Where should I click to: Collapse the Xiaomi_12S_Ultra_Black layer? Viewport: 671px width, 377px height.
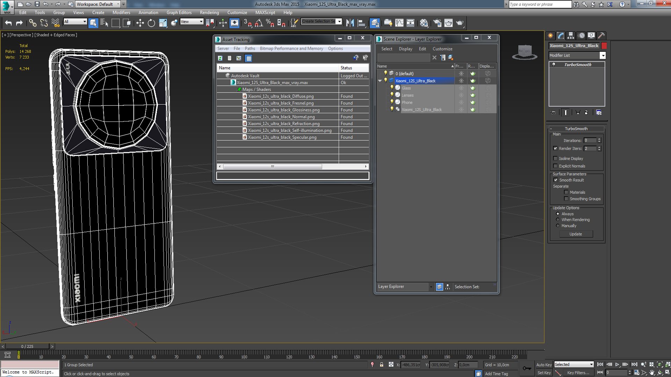coord(380,81)
